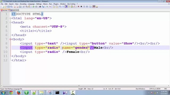Click the horizontal scrollbar left arrow
This screenshot has width=170, height=95.
[x=1, y=85]
